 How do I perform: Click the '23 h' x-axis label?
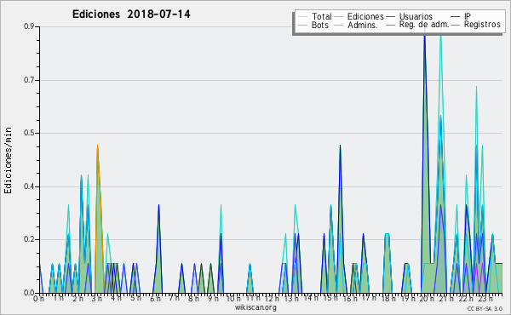tap(485, 299)
